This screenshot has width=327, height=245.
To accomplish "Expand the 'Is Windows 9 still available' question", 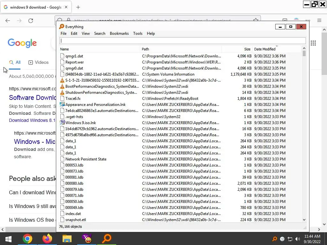I will (32, 206).
